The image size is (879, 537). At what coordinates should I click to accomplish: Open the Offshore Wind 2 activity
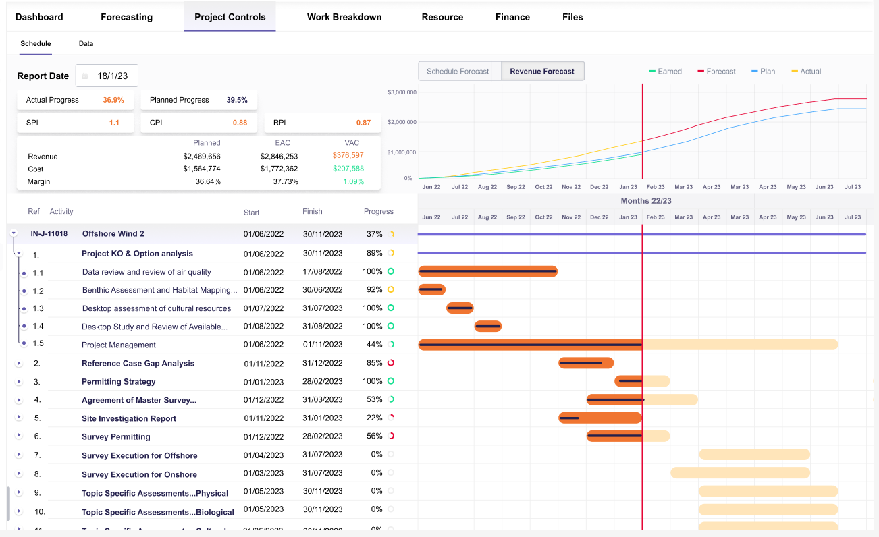pyautogui.click(x=112, y=234)
